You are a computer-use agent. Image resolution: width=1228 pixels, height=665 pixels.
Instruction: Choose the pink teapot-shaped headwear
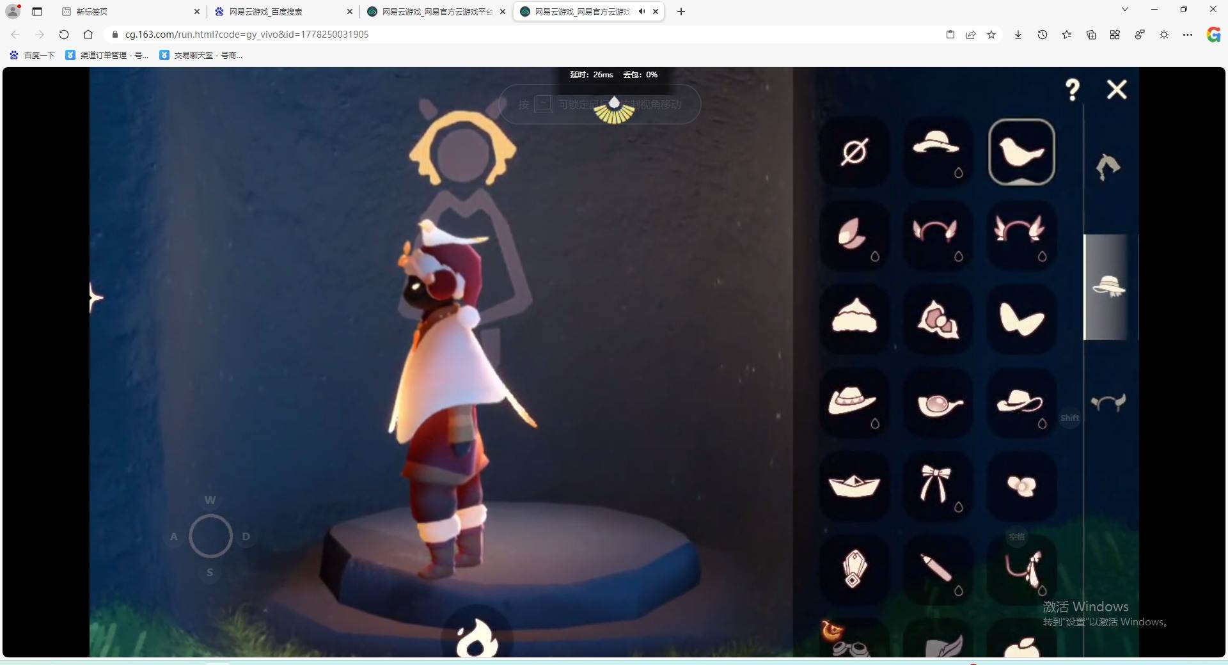pyautogui.click(x=938, y=403)
